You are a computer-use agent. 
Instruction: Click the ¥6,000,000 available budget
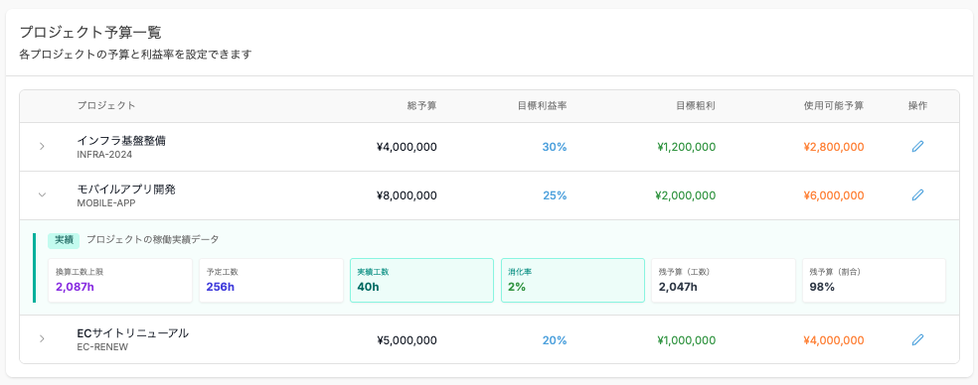click(834, 195)
